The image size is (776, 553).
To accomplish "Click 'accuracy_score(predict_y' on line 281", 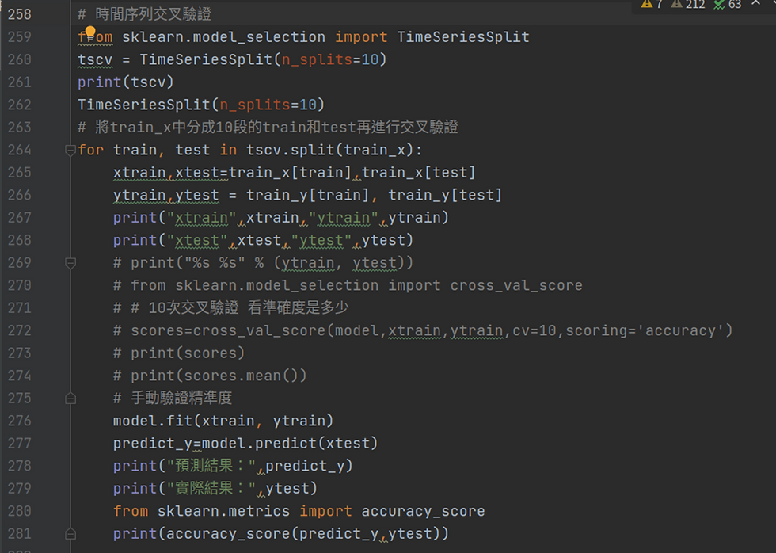I will [272, 534].
